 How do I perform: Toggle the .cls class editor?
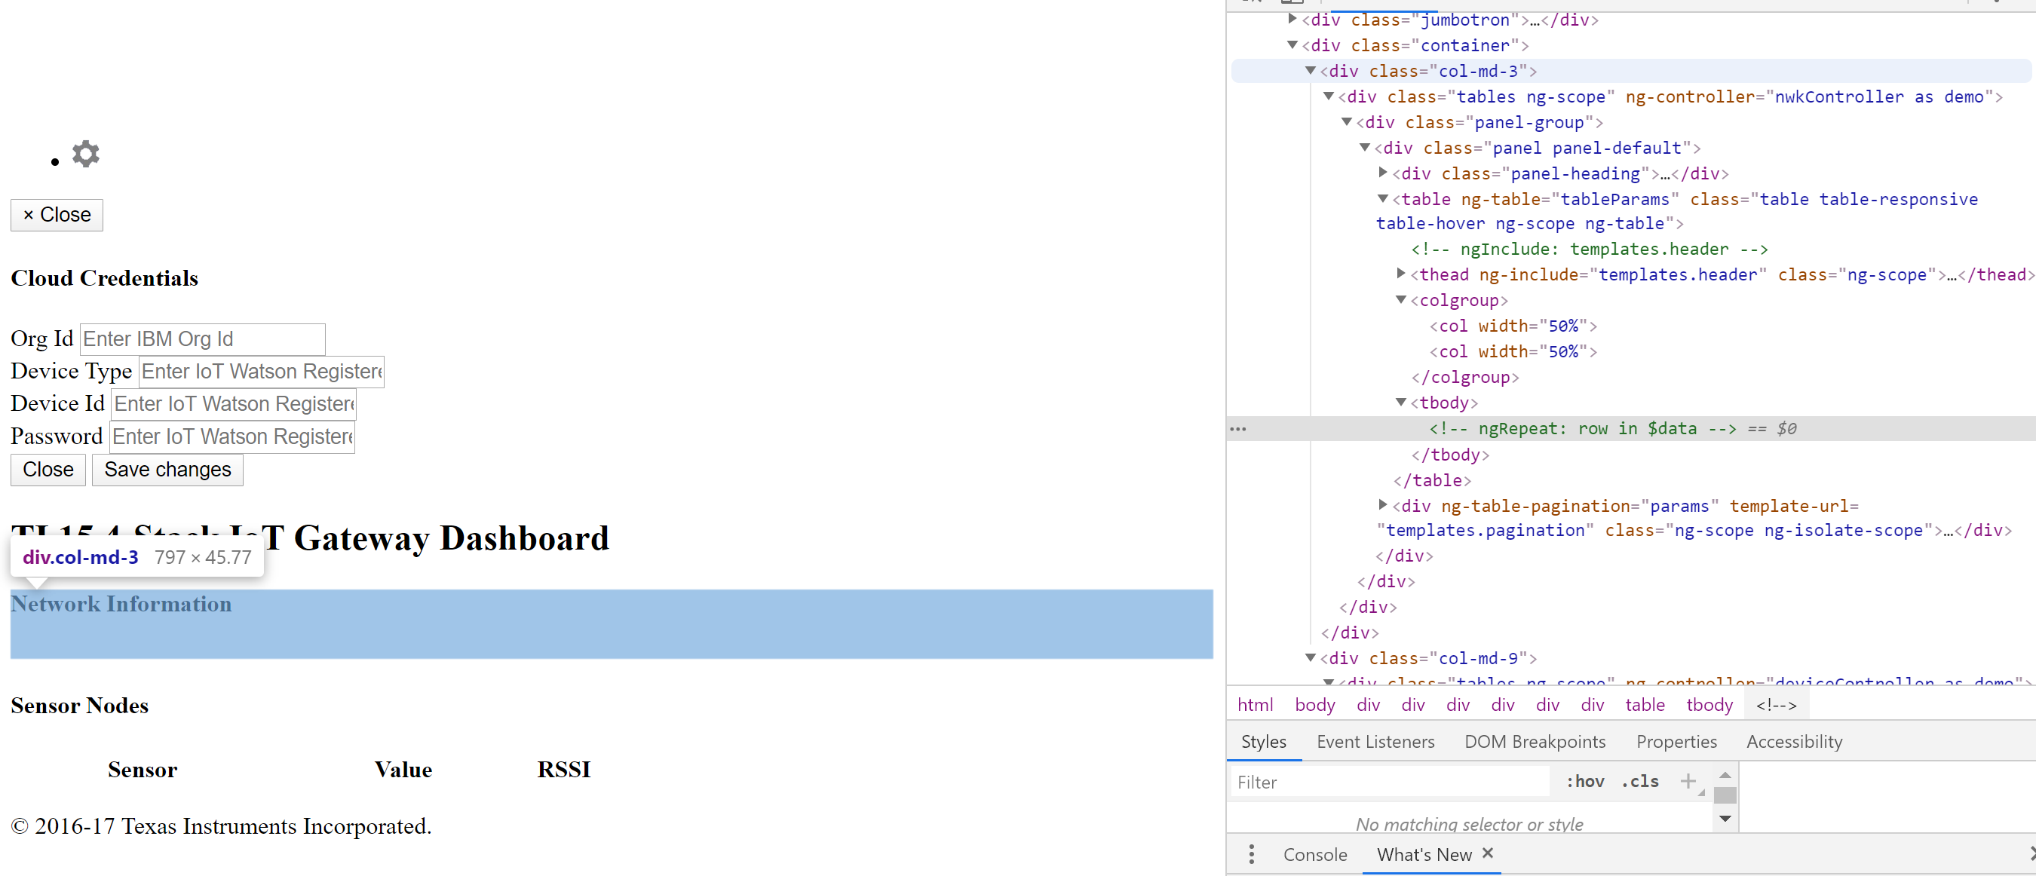coord(1639,781)
